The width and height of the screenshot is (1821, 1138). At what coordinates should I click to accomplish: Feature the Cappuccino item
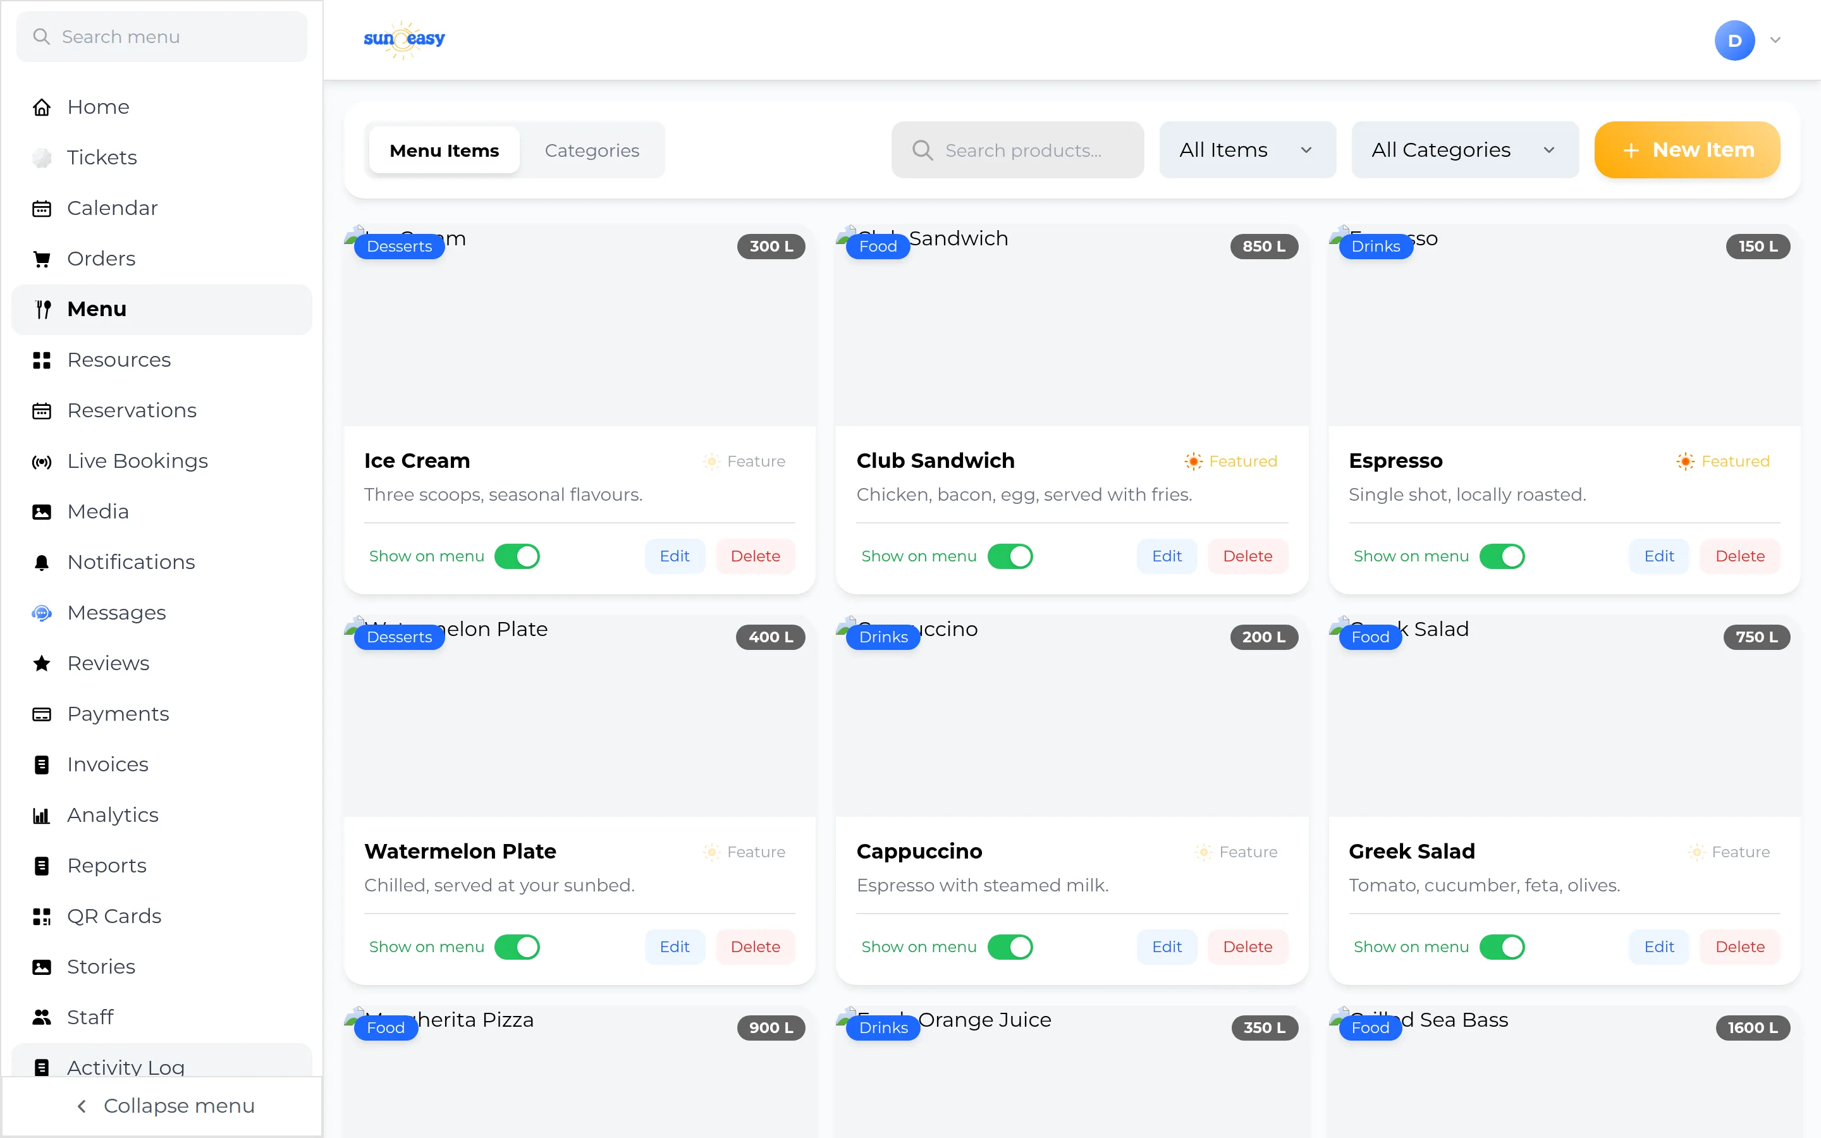point(1236,852)
